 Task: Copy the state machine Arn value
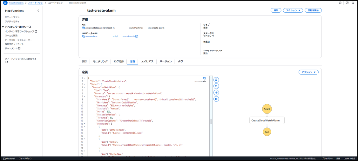83,28
